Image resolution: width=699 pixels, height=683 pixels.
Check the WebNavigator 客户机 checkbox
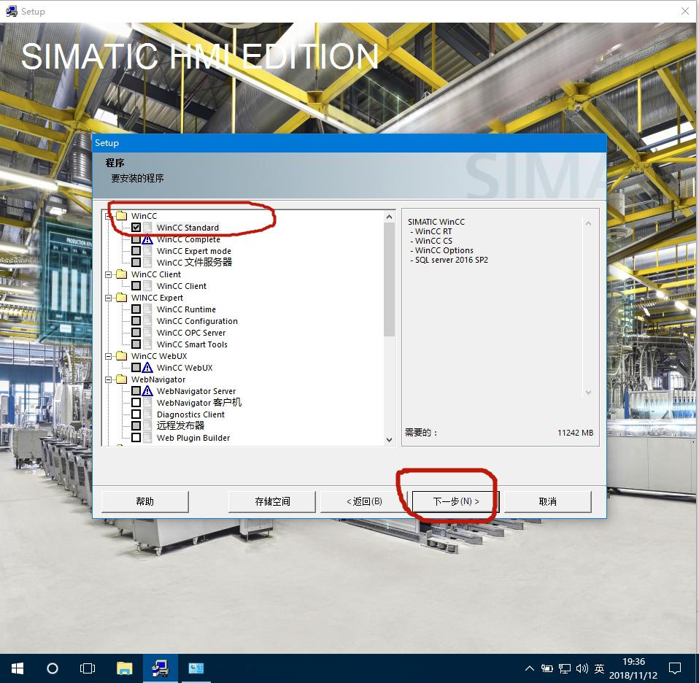136,403
